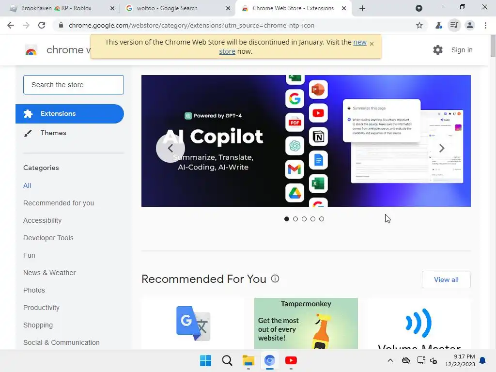Click the muted volume tray icon
This screenshot has height=372, width=496.
pyautogui.click(x=434, y=360)
